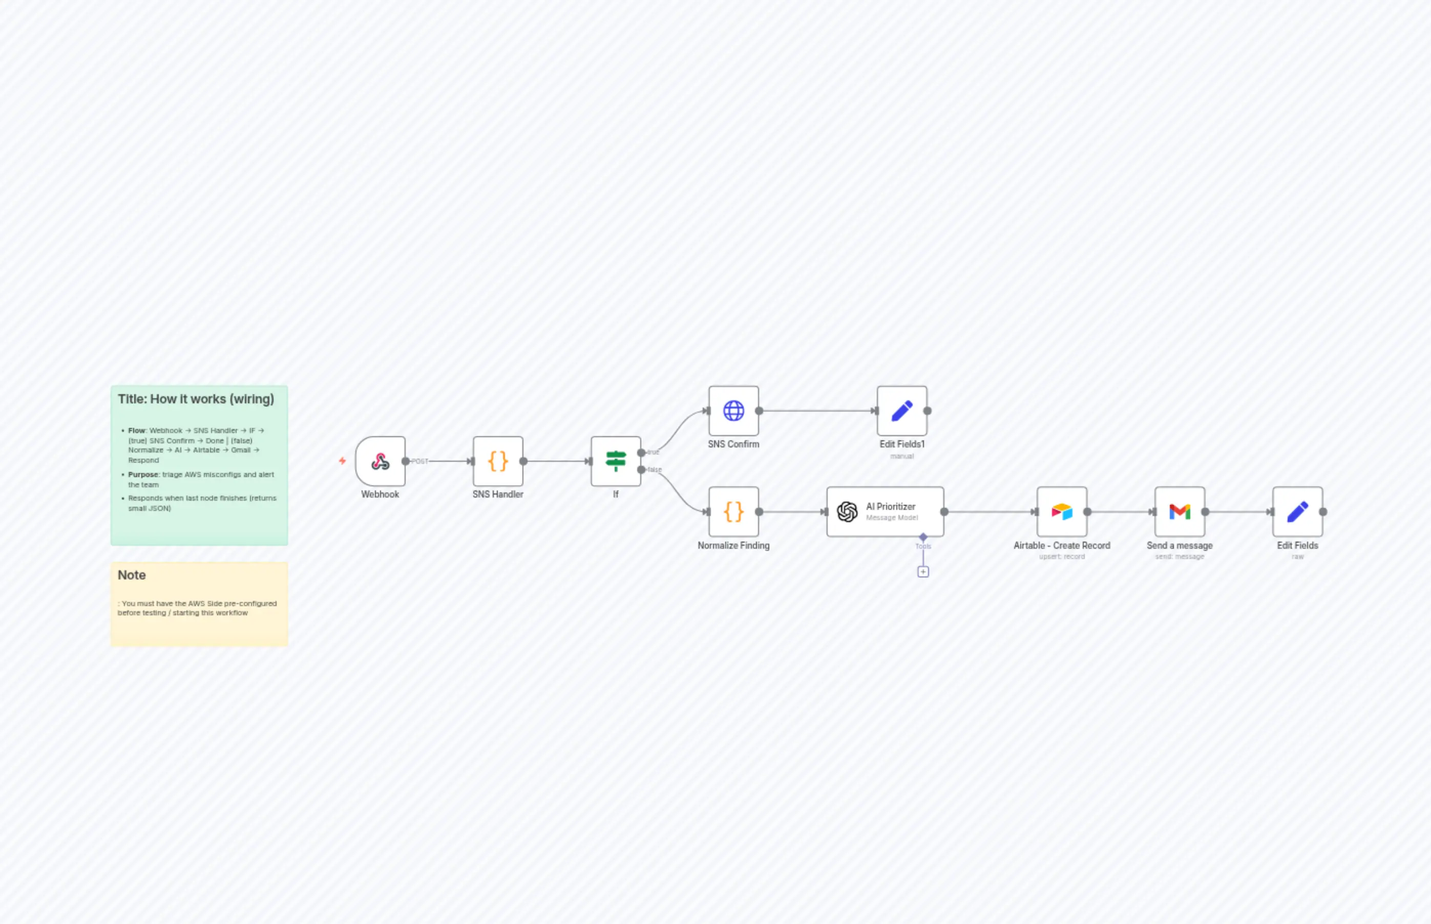Screen dimensions: 1431x924
Task: Select the If condition node
Action: (x=616, y=461)
